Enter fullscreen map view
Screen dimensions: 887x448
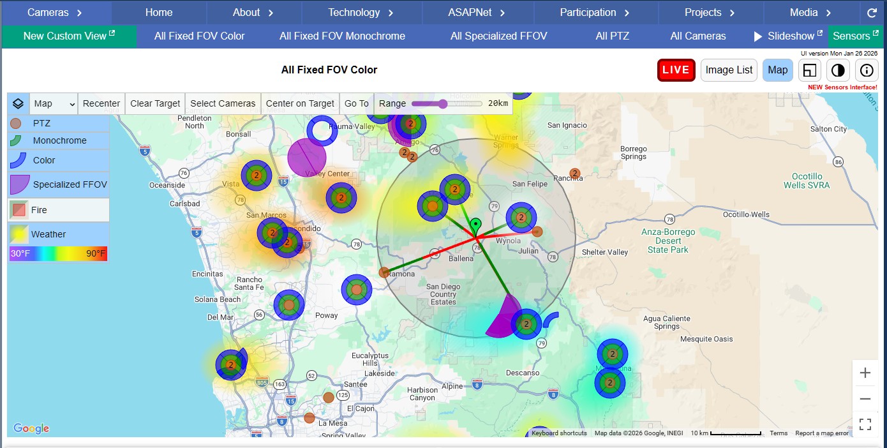[x=865, y=424]
